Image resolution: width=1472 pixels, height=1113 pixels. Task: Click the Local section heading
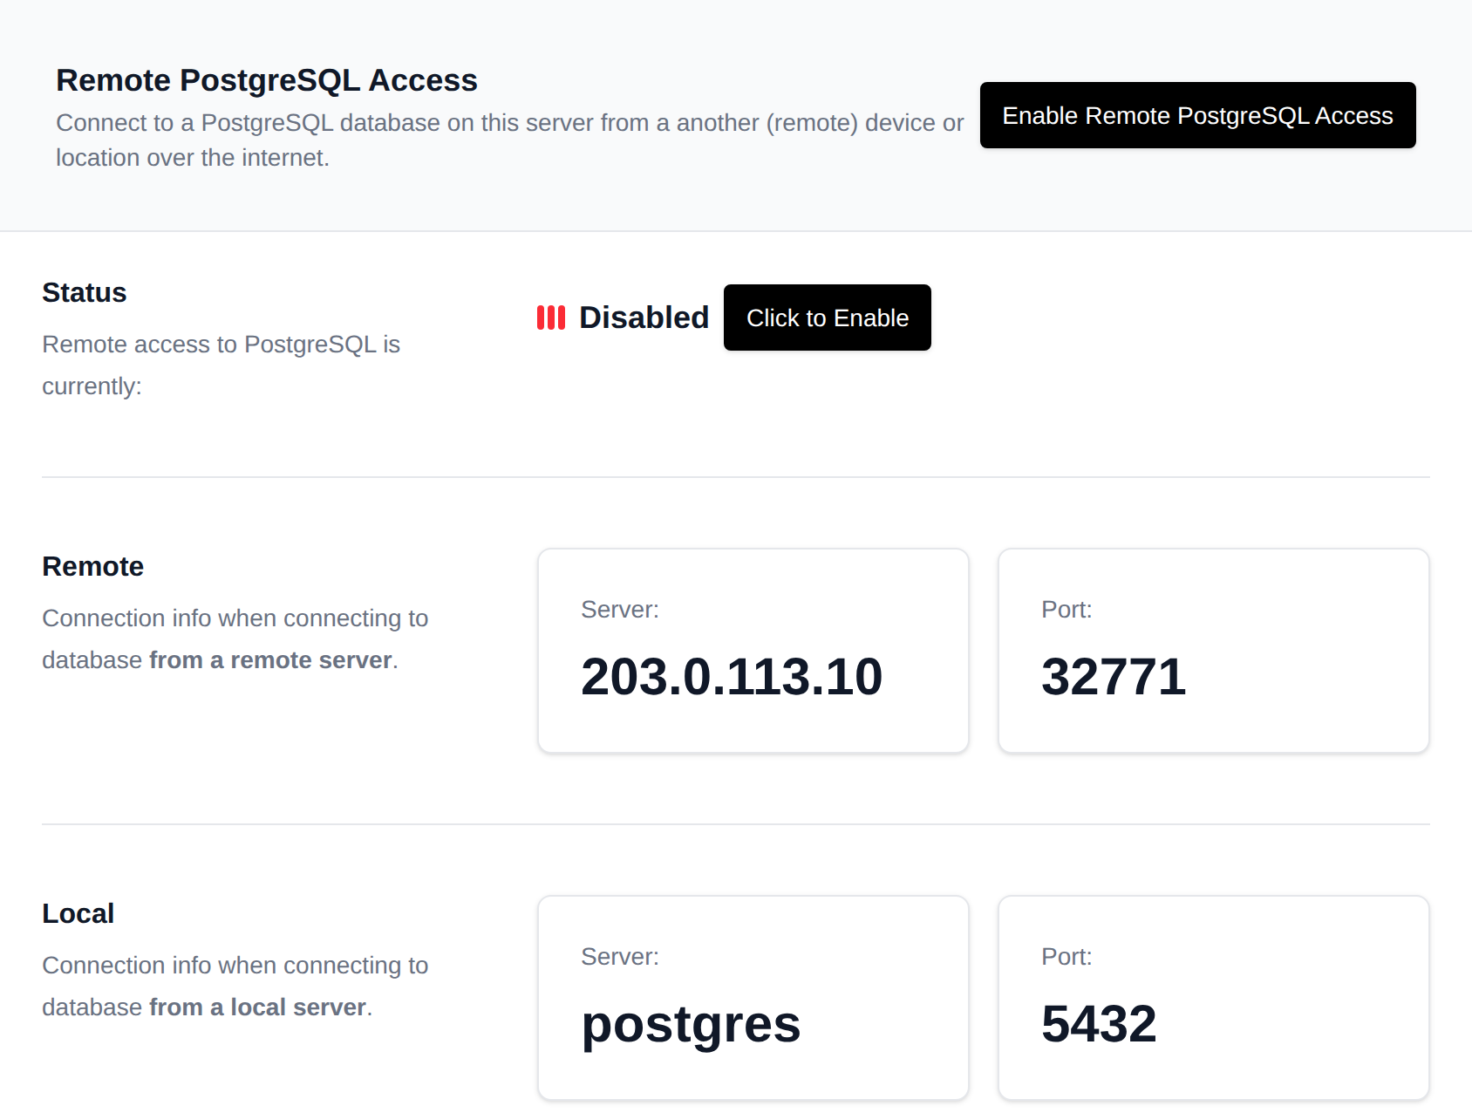[78, 913]
